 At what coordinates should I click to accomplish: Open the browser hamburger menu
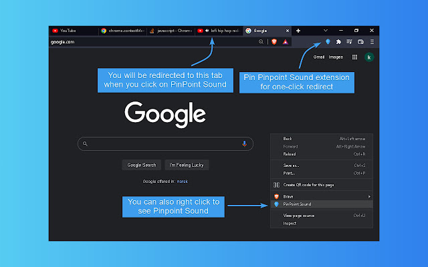[x=372, y=41]
